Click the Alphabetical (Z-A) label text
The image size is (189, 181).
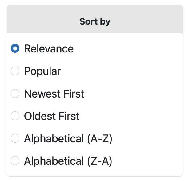point(68,161)
